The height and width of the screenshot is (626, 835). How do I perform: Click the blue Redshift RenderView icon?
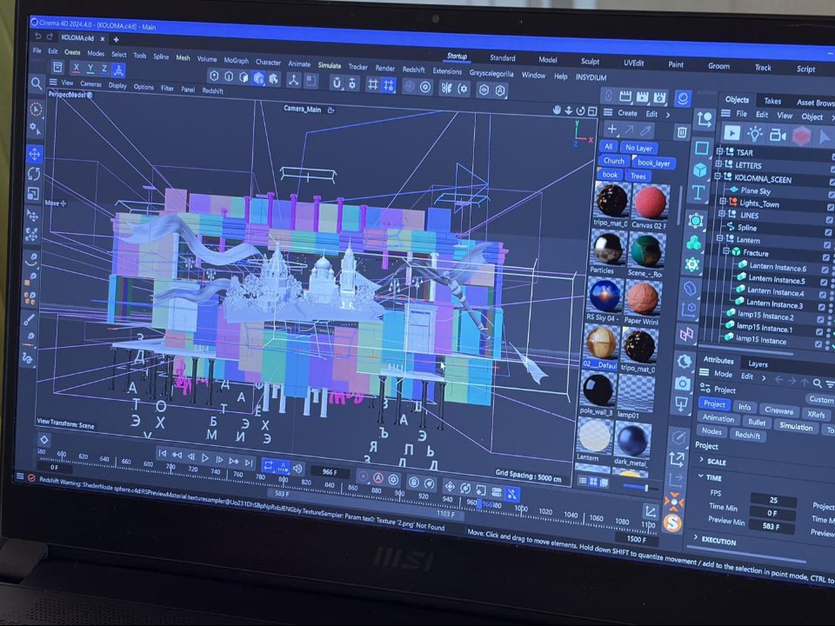684,98
